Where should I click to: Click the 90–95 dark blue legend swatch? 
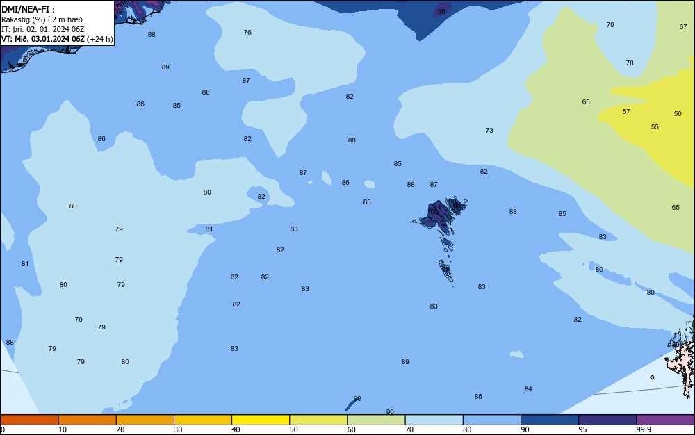click(x=550, y=420)
